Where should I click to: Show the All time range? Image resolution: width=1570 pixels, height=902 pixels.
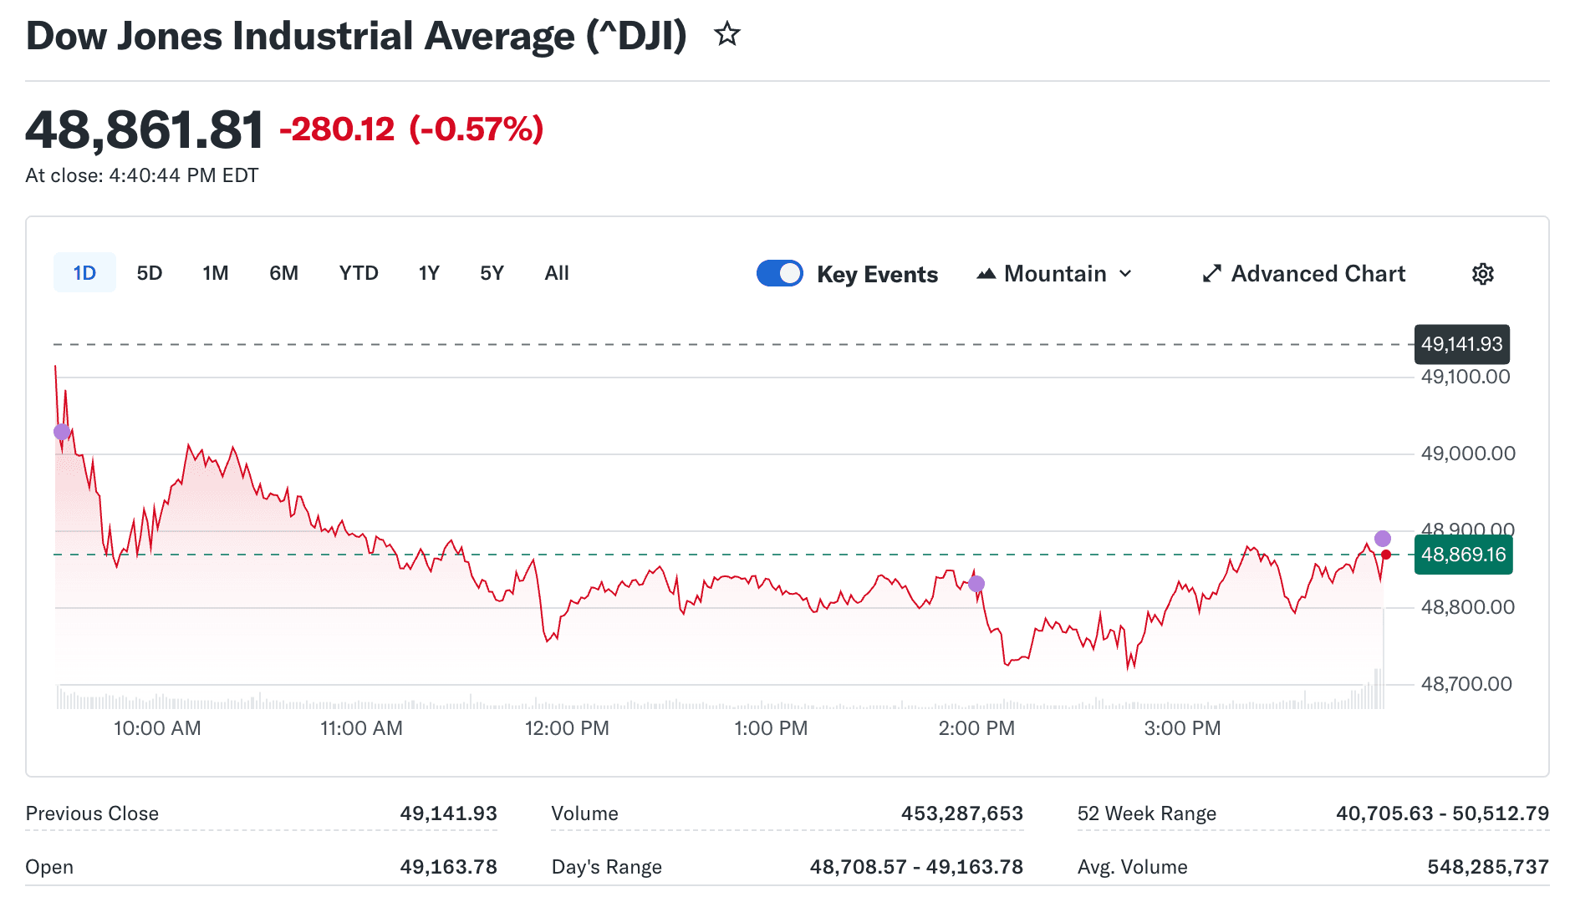coord(557,273)
